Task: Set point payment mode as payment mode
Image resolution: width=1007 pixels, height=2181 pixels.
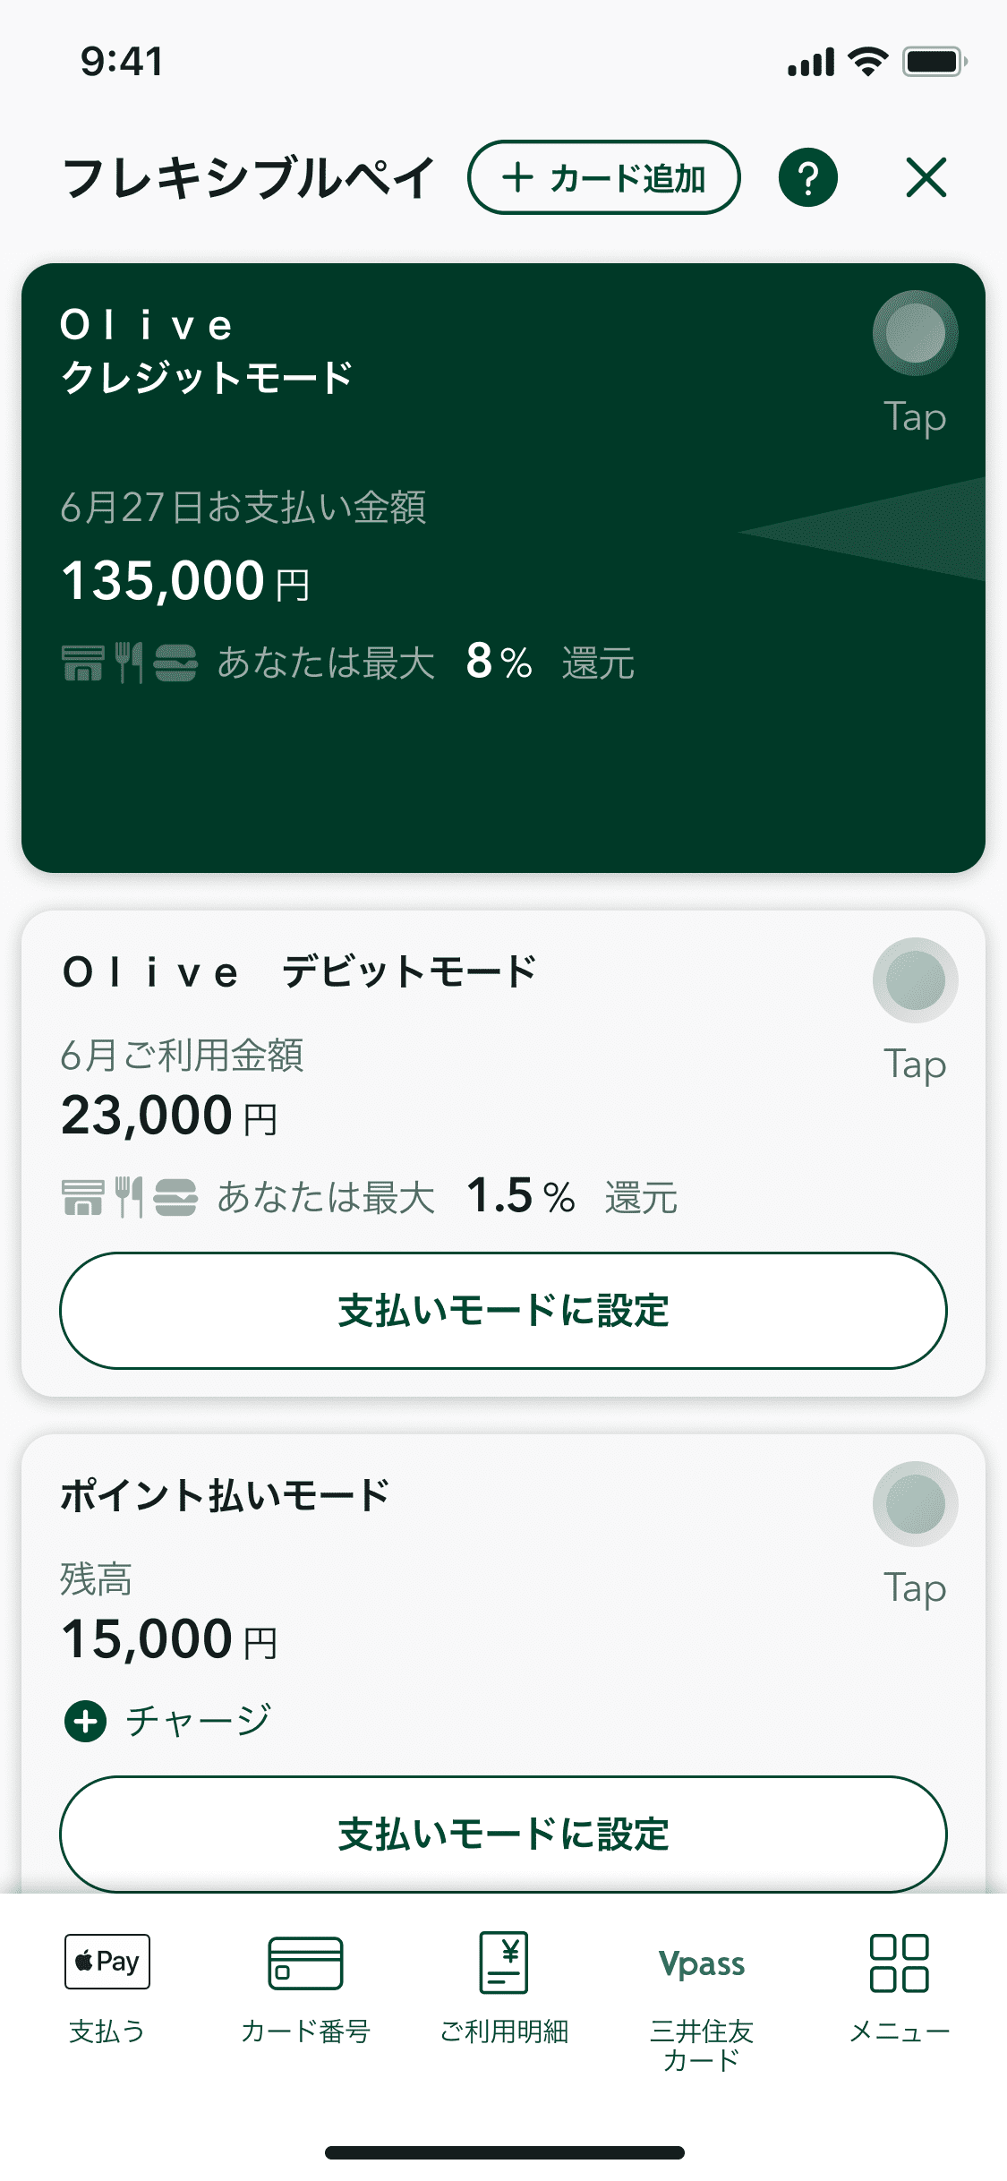Action: (x=503, y=1834)
